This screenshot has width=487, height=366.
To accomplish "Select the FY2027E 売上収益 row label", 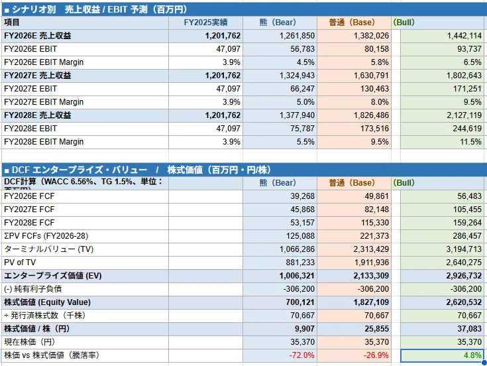I will pos(38,76).
